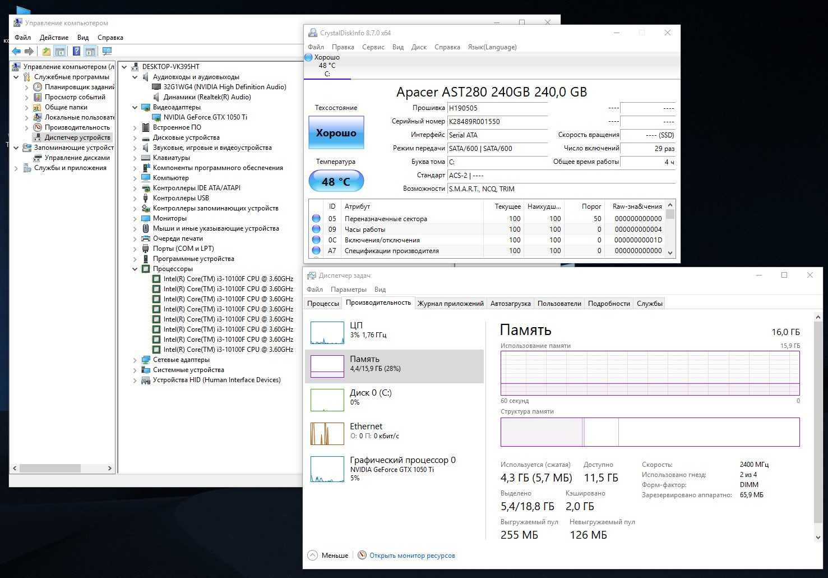
Task: Open the Параметры menu in Task Manager
Action: [349, 290]
